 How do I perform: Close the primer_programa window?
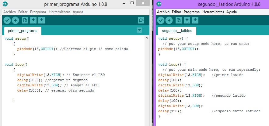coord(143,3)
